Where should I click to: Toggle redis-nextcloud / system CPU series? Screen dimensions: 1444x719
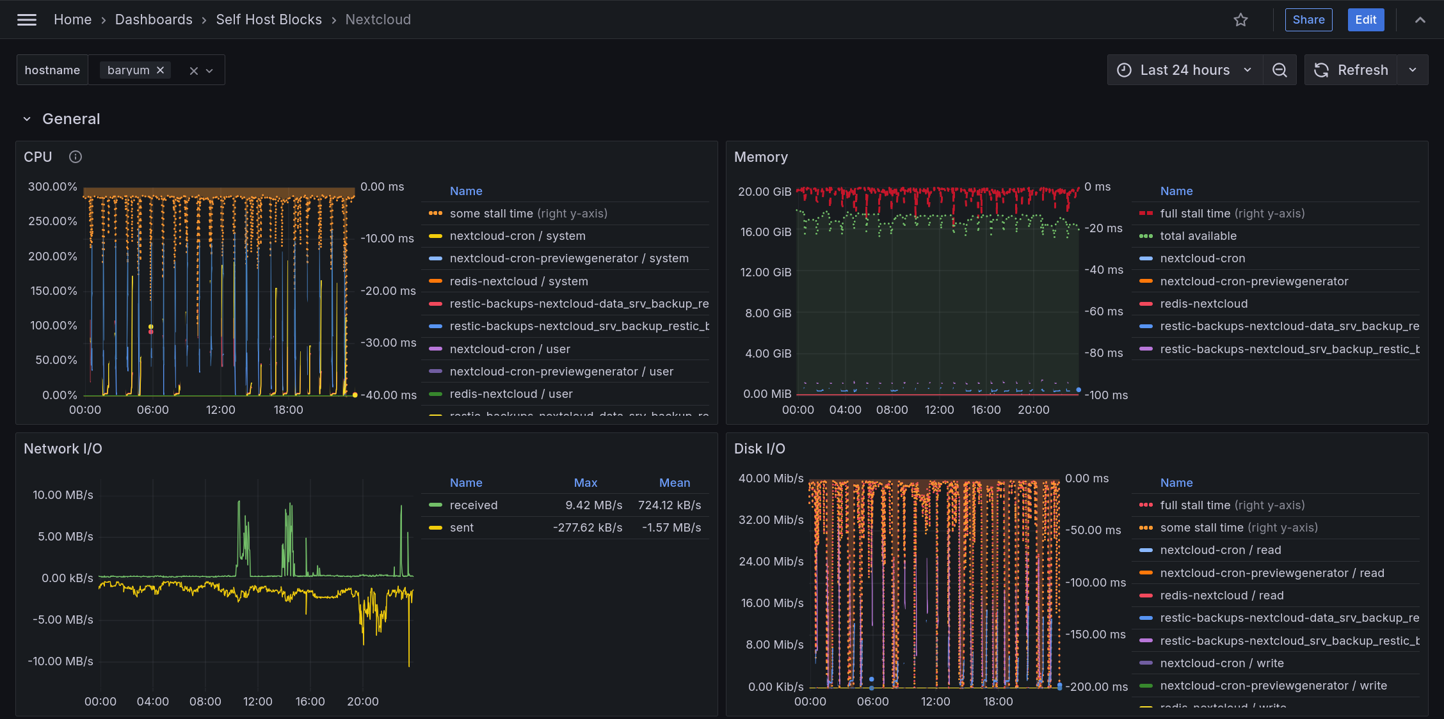point(518,281)
